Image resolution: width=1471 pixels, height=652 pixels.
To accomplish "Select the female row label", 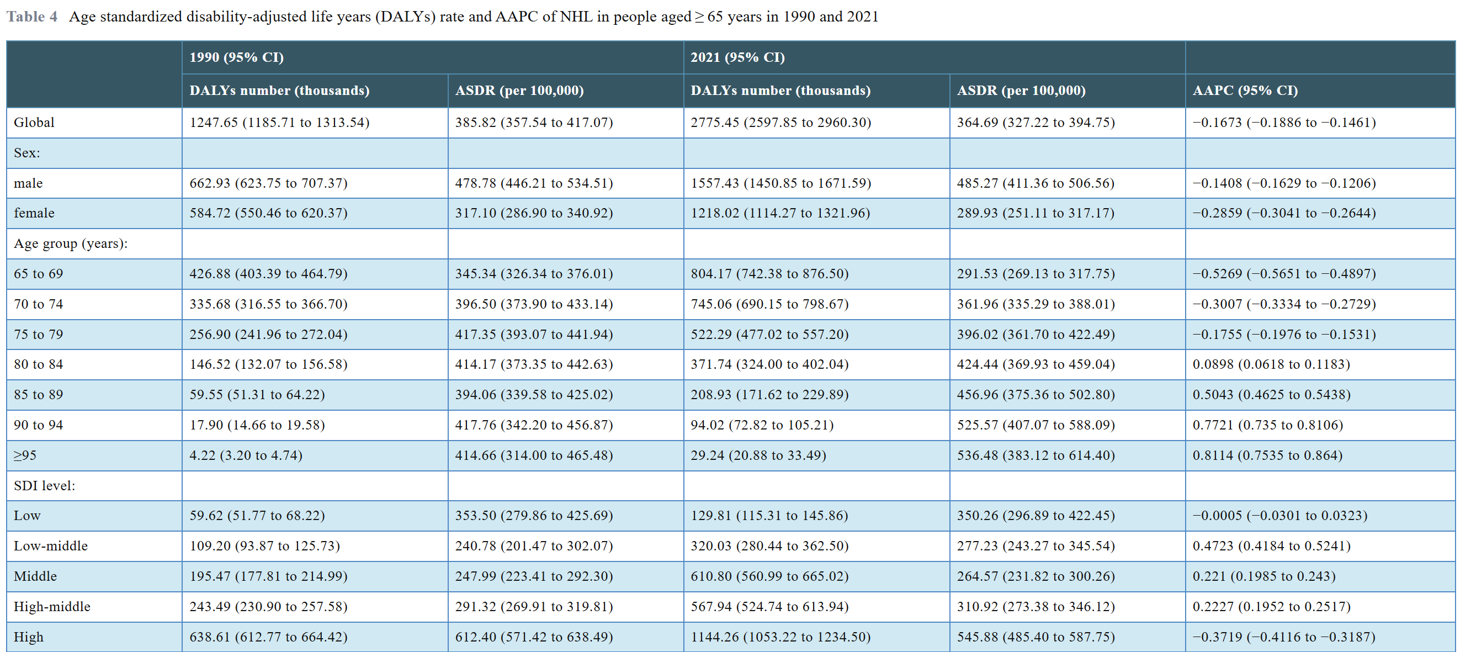I will pos(34,213).
